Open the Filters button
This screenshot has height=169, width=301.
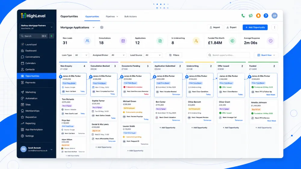(x=174, y=55)
